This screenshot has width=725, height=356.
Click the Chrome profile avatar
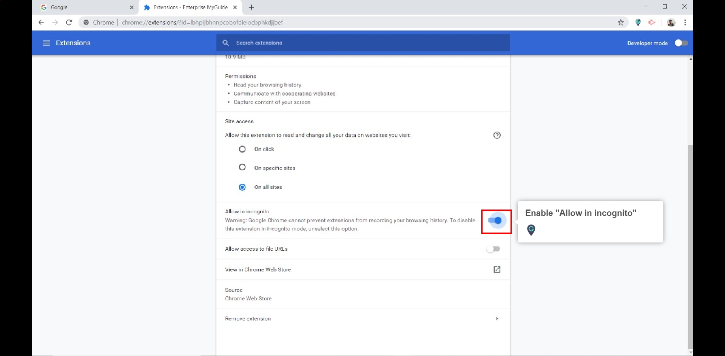pos(671,22)
